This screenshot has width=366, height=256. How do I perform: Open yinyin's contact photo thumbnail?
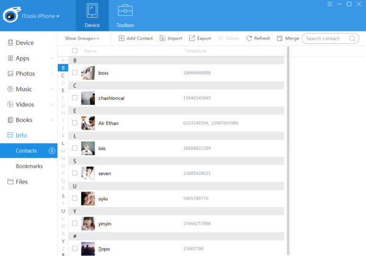point(88,224)
